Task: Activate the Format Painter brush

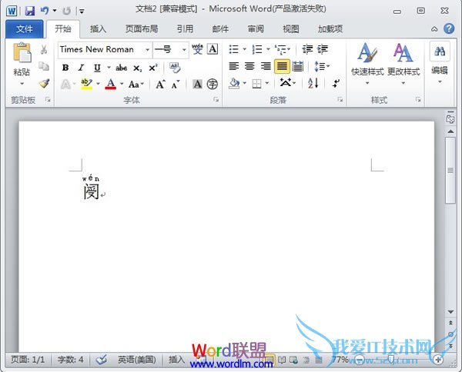Action: (x=44, y=84)
